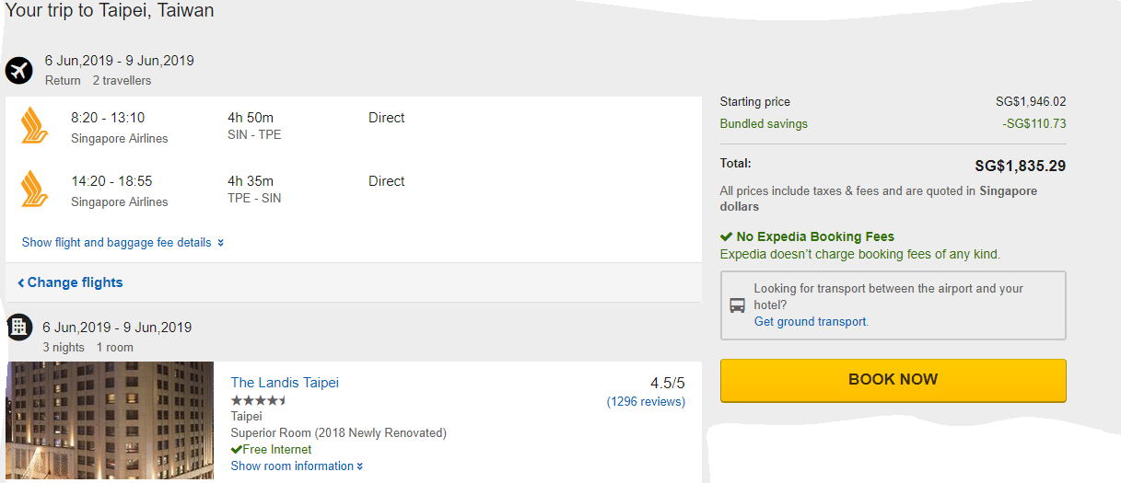Click the outbound Singapore Airlines logo
The width and height of the screenshot is (1121, 483).
pyautogui.click(x=35, y=126)
